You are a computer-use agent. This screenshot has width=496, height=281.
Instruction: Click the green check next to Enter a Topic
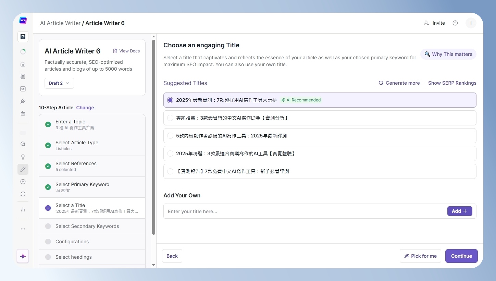pos(48,124)
